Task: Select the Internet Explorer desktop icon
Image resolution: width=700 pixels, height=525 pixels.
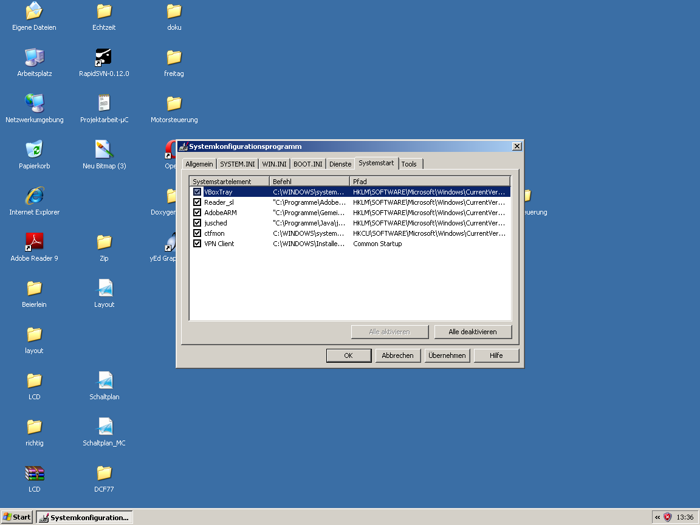Action: point(34,196)
